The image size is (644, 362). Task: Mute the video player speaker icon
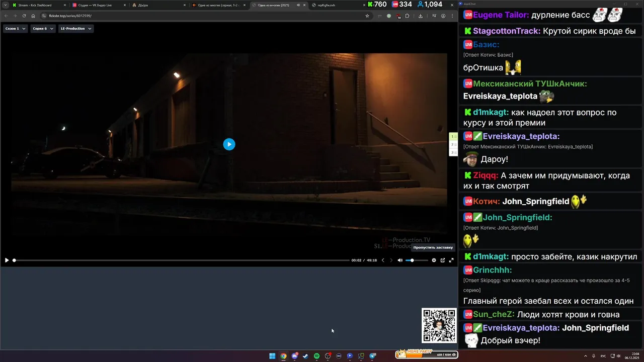coord(400,260)
